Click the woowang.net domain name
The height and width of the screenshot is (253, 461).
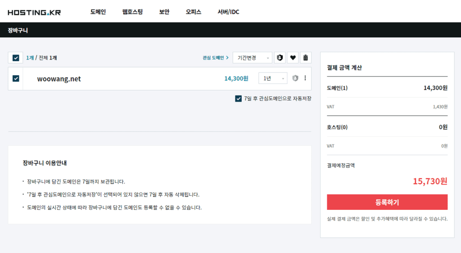tap(59, 79)
